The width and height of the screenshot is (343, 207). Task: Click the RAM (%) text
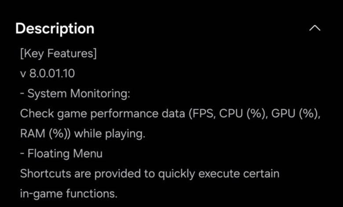(45, 133)
